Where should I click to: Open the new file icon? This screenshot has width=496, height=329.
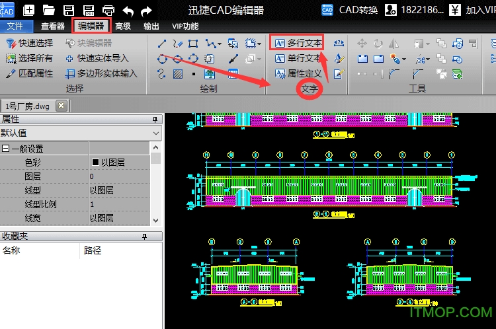[30, 10]
